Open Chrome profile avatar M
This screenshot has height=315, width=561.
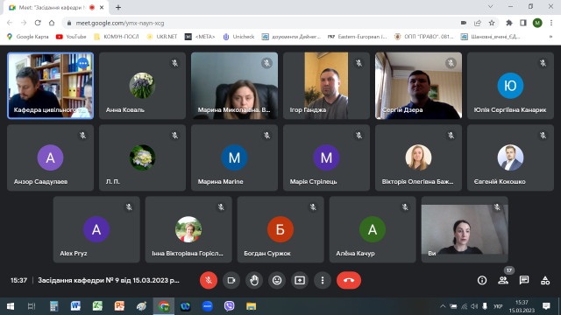point(537,23)
